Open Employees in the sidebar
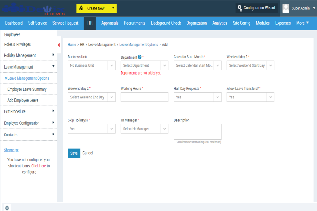 click(12, 35)
